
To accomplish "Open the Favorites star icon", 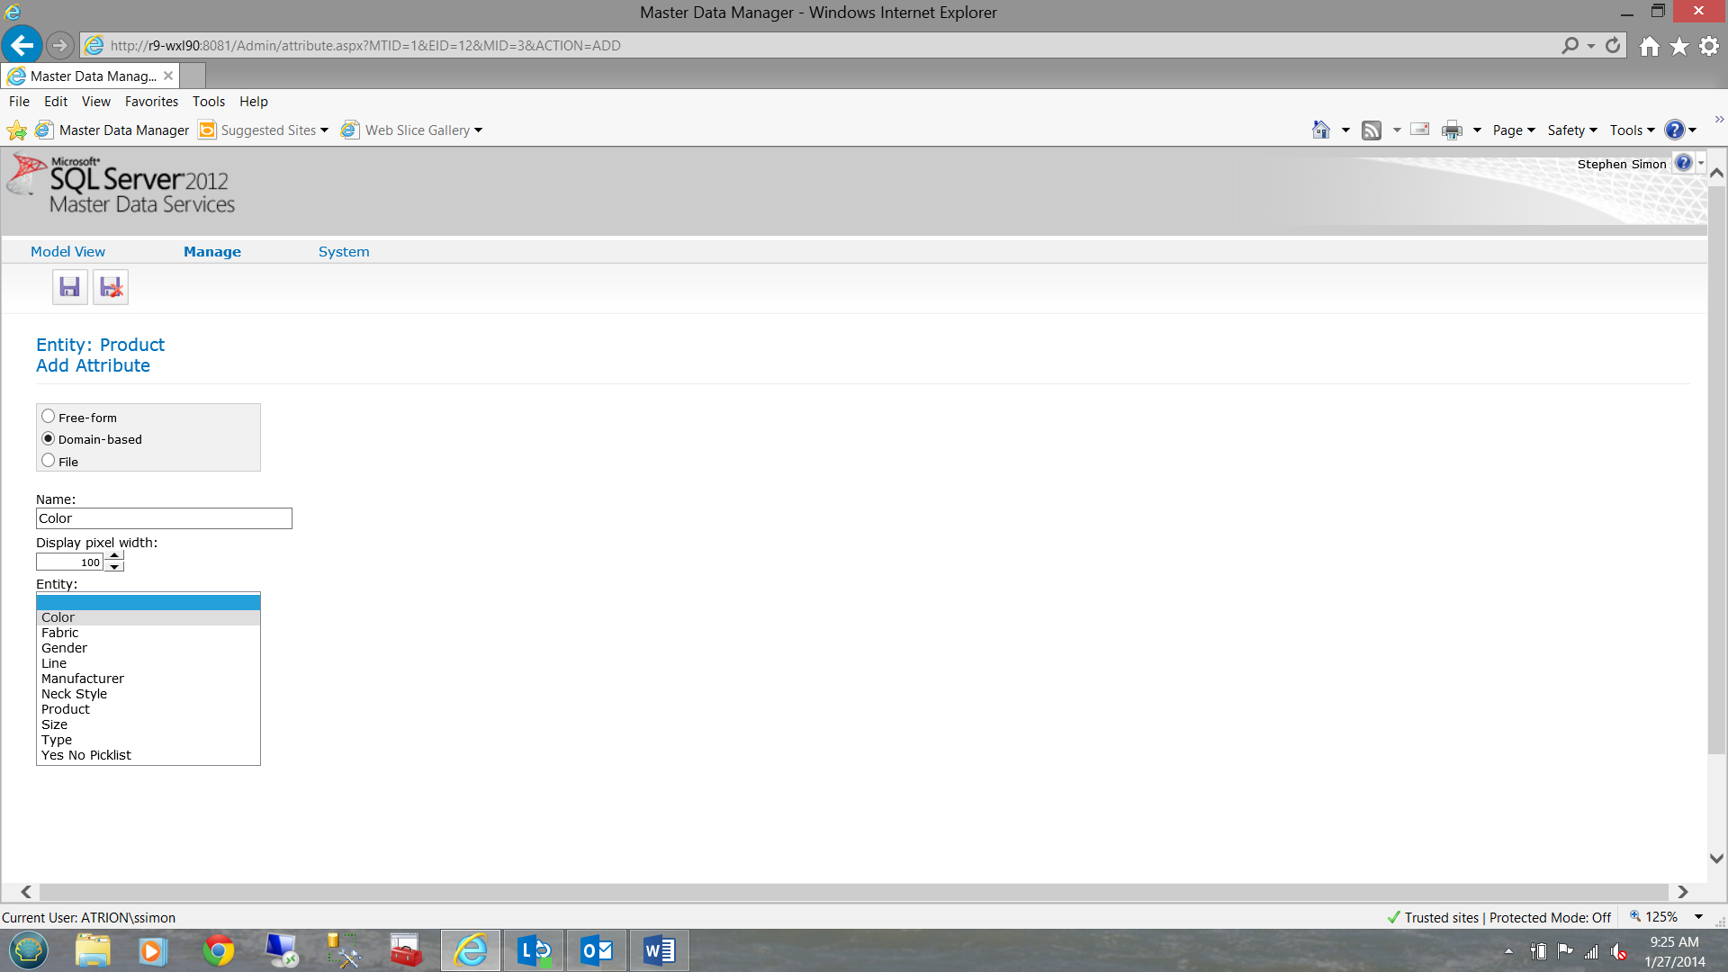I will (1679, 46).
